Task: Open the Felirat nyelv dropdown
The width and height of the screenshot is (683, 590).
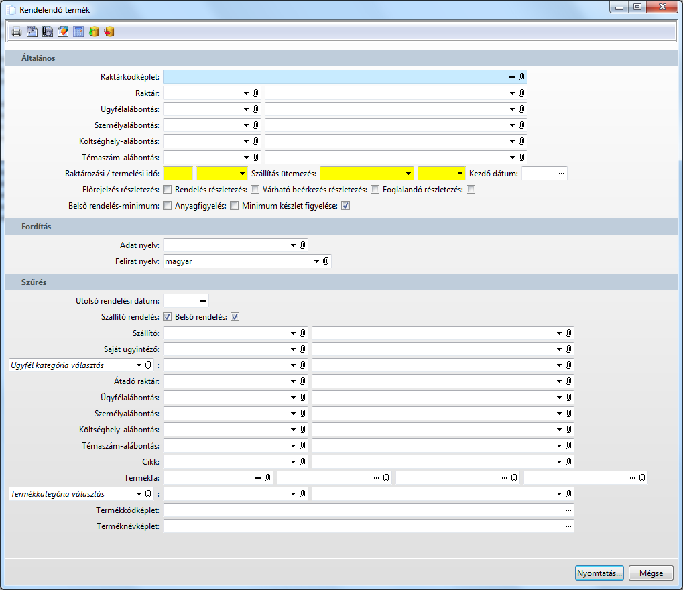Action: pyautogui.click(x=316, y=261)
